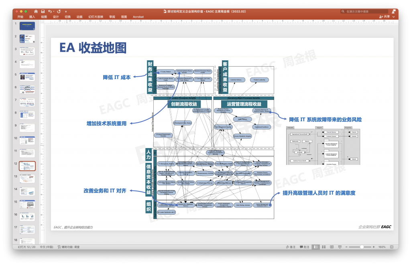This screenshot has width=411, height=266.
Task: Open the 切换 ribbon tab
Action: click(x=67, y=17)
